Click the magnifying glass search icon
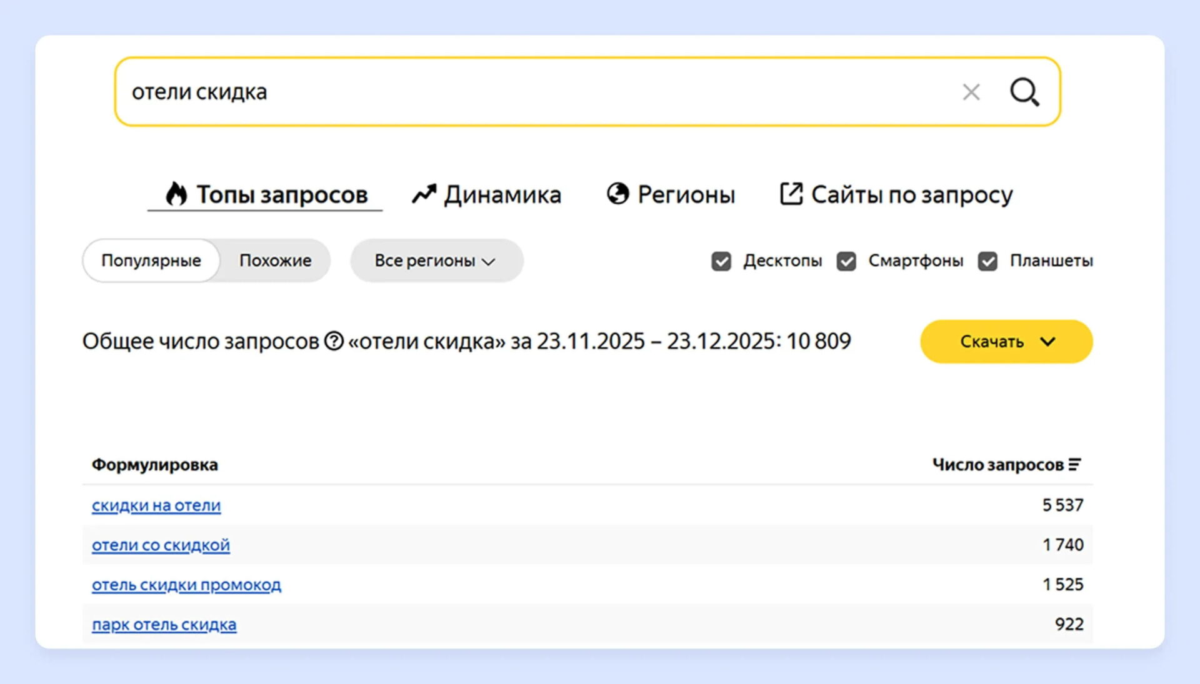Viewport: 1200px width, 684px height. pos(1024,92)
